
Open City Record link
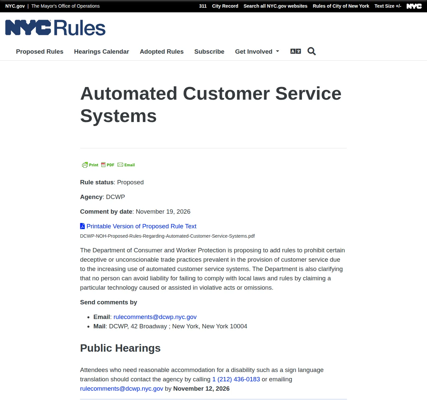tap(225, 6)
